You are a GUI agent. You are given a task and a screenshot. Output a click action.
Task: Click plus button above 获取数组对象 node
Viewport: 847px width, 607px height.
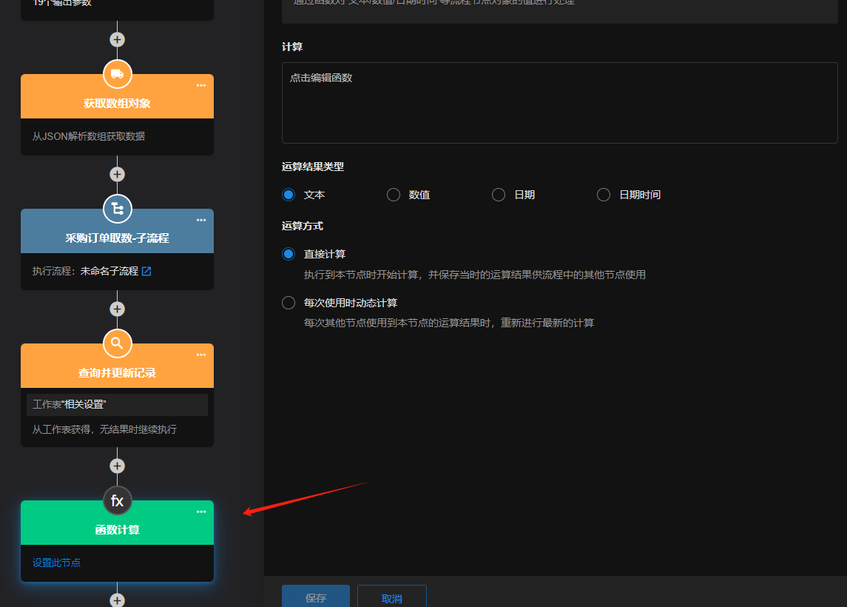[117, 39]
